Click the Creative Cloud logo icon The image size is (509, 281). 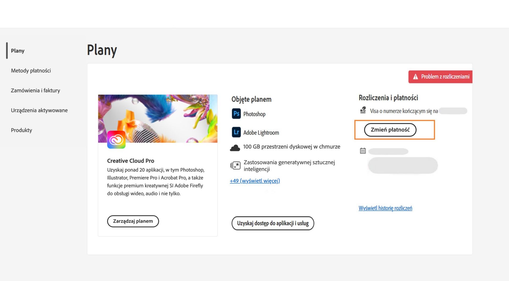pos(116,140)
